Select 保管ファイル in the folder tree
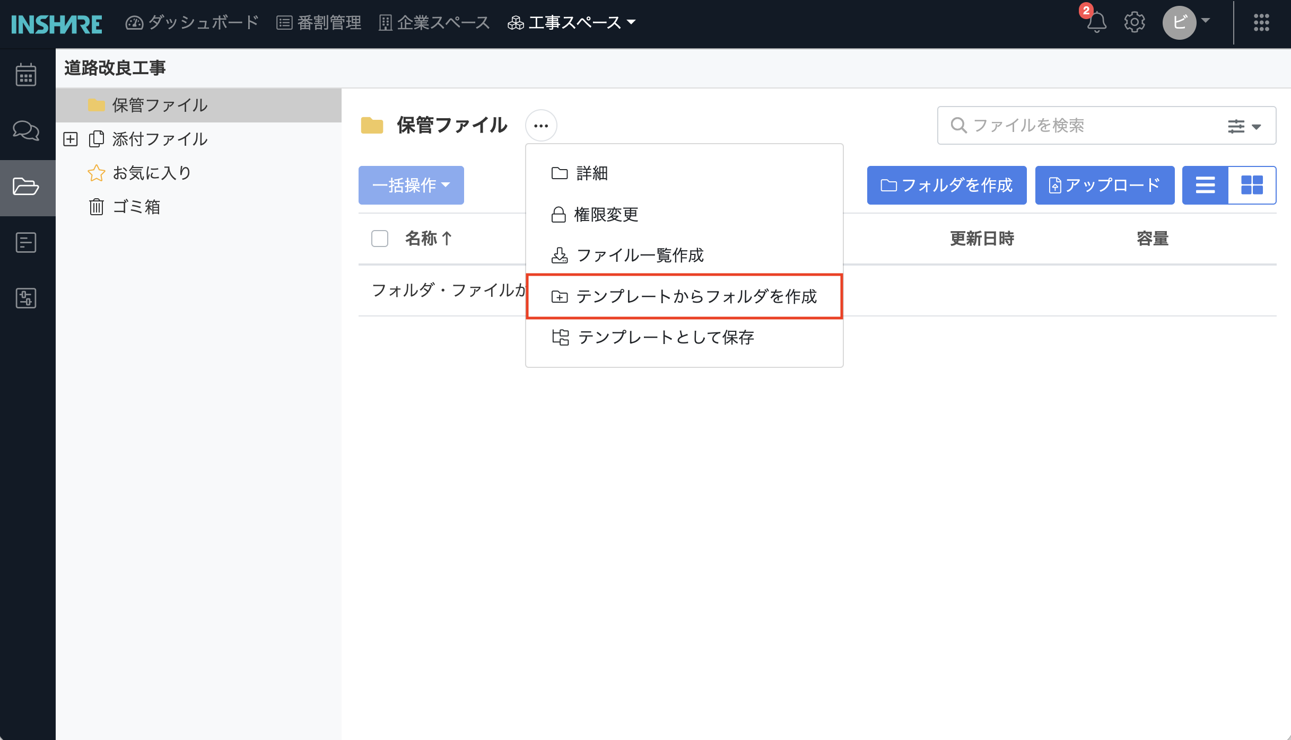1291x740 pixels. point(198,105)
